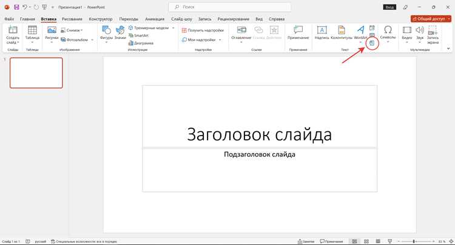Select slide 1 thumbnail in the panel

tap(36, 73)
